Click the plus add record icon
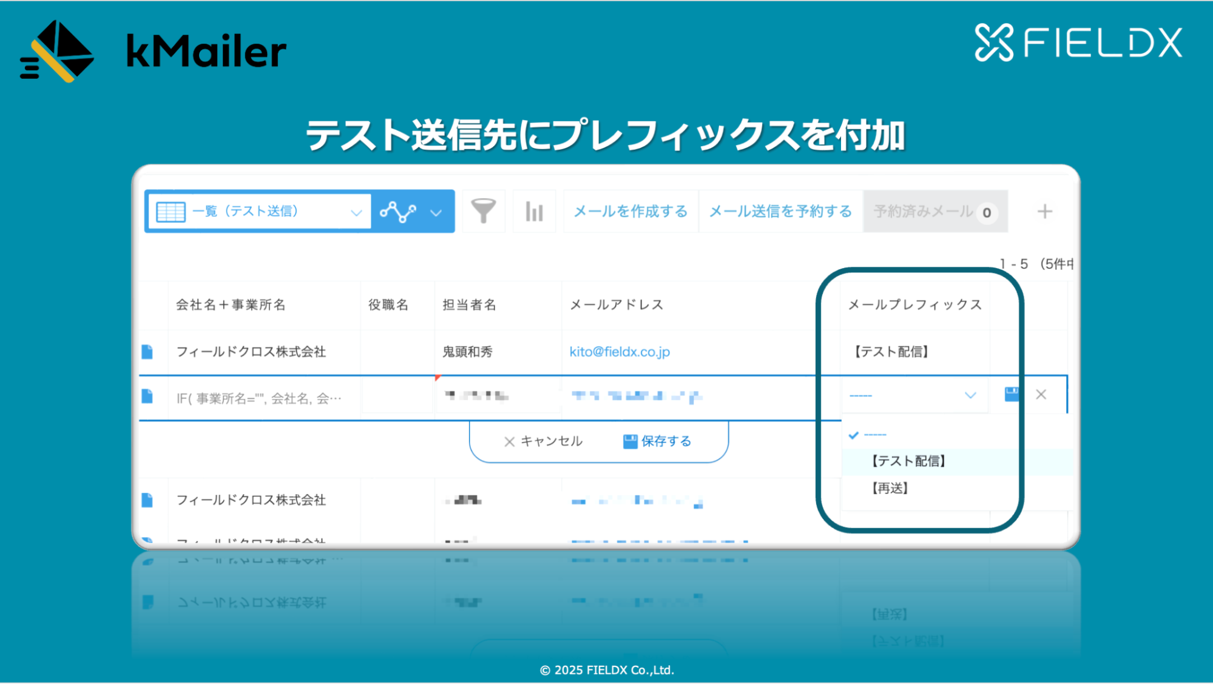The height and width of the screenshot is (684, 1213). 1044,212
